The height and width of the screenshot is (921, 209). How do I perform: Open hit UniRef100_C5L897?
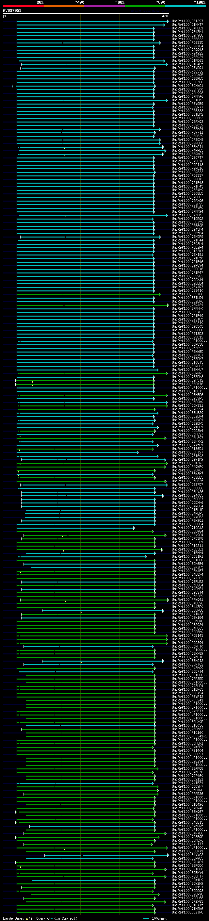pyautogui.click(x=187, y=437)
